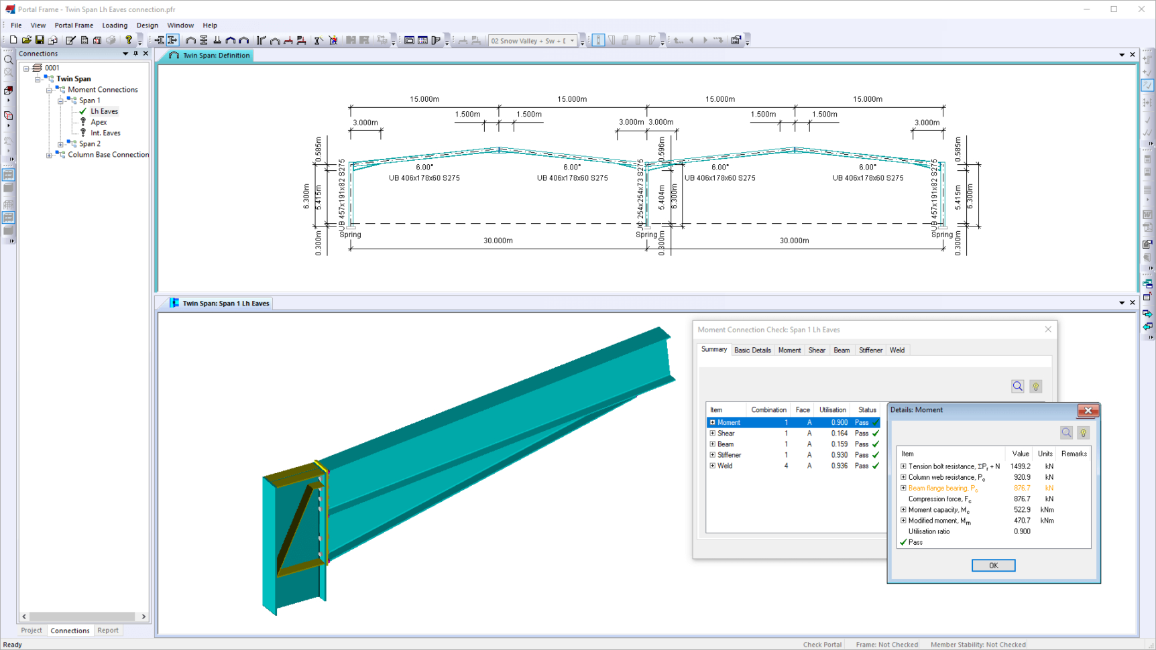Viewport: 1156px width, 650px height.
Task: Expand the Span 2 tree node
Action: (x=60, y=144)
